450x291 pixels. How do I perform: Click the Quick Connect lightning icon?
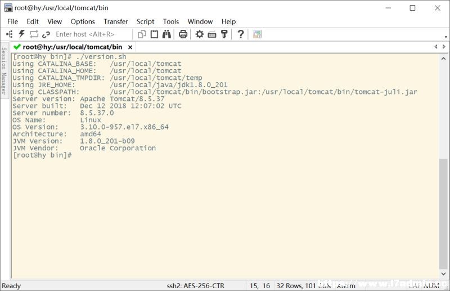click(21, 34)
